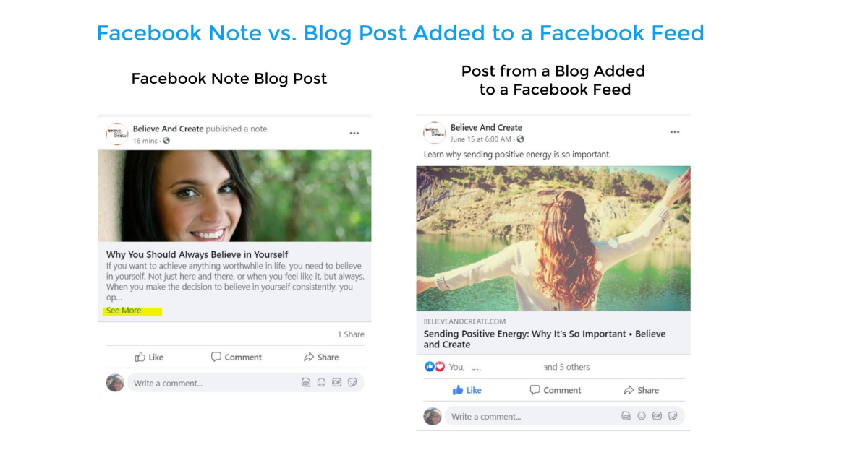Viewport: 868px width, 455px height.
Task: Open the three-dots menu on the blog post
Action: 675,132
